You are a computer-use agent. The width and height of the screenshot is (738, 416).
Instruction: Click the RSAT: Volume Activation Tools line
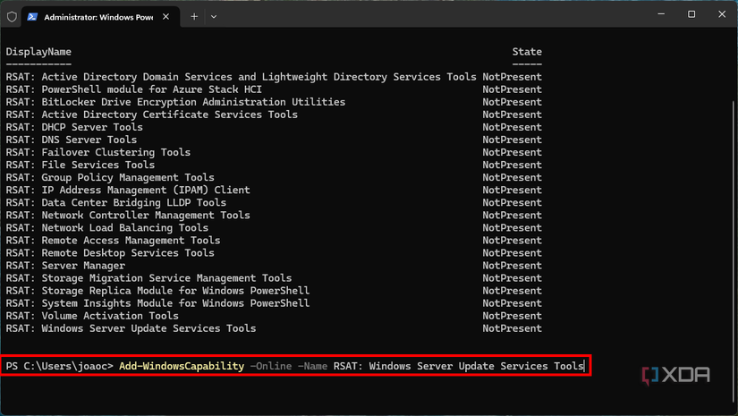(x=92, y=316)
